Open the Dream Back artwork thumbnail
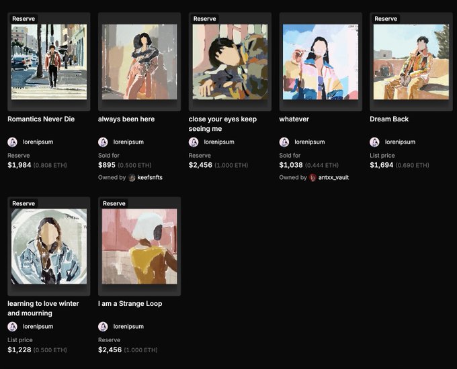This screenshot has height=369, width=457. (411, 62)
